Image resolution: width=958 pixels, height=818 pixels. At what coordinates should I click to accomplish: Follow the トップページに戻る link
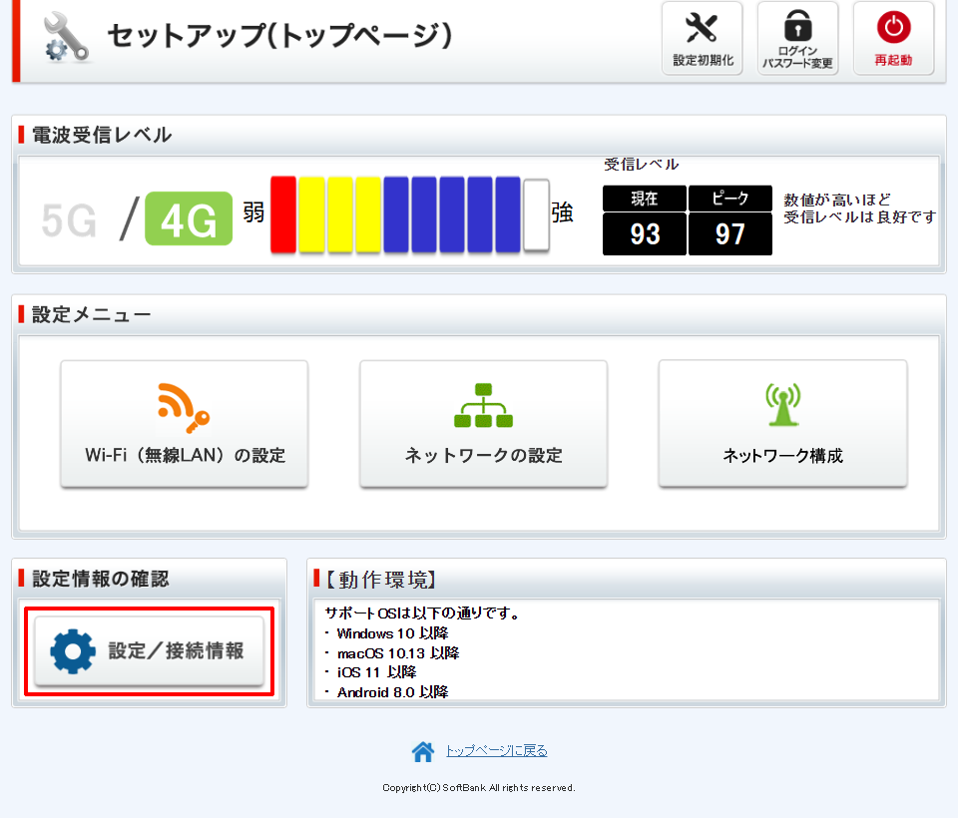[x=496, y=751]
